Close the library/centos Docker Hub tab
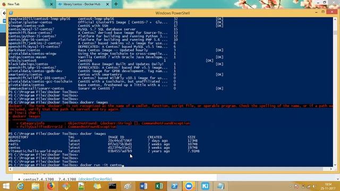The width and height of the screenshot is (340, 191). tap(107, 4)
